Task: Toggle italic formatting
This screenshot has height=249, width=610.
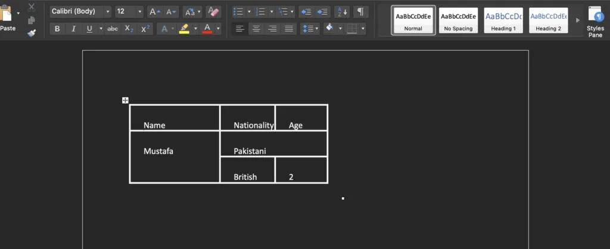Action: tap(73, 29)
